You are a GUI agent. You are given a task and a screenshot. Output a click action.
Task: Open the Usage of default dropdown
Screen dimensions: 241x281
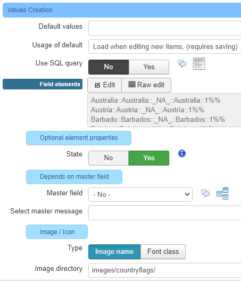pyautogui.click(x=165, y=47)
